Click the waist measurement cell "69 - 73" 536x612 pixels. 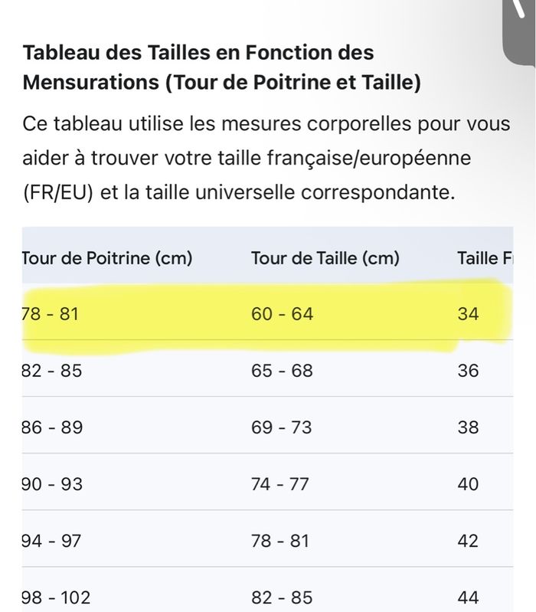[x=282, y=427]
